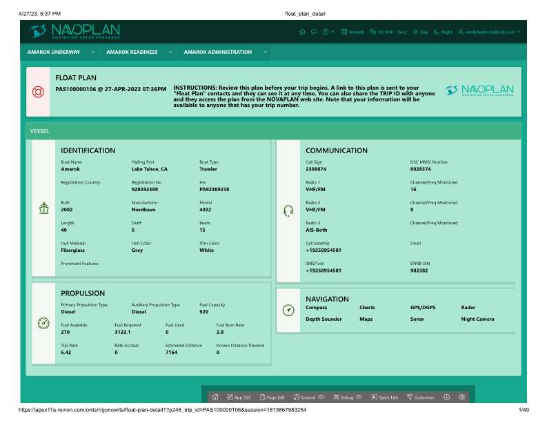Click the NAVOPLAN logo in header

(75, 31)
